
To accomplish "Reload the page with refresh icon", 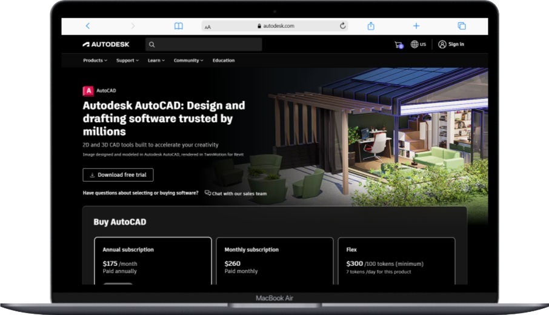I will click(x=342, y=25).
